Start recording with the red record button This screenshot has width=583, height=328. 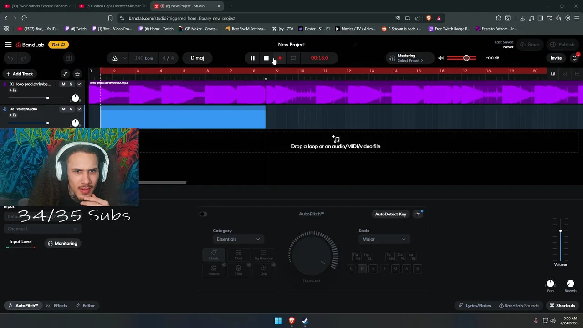coord(280,58)
